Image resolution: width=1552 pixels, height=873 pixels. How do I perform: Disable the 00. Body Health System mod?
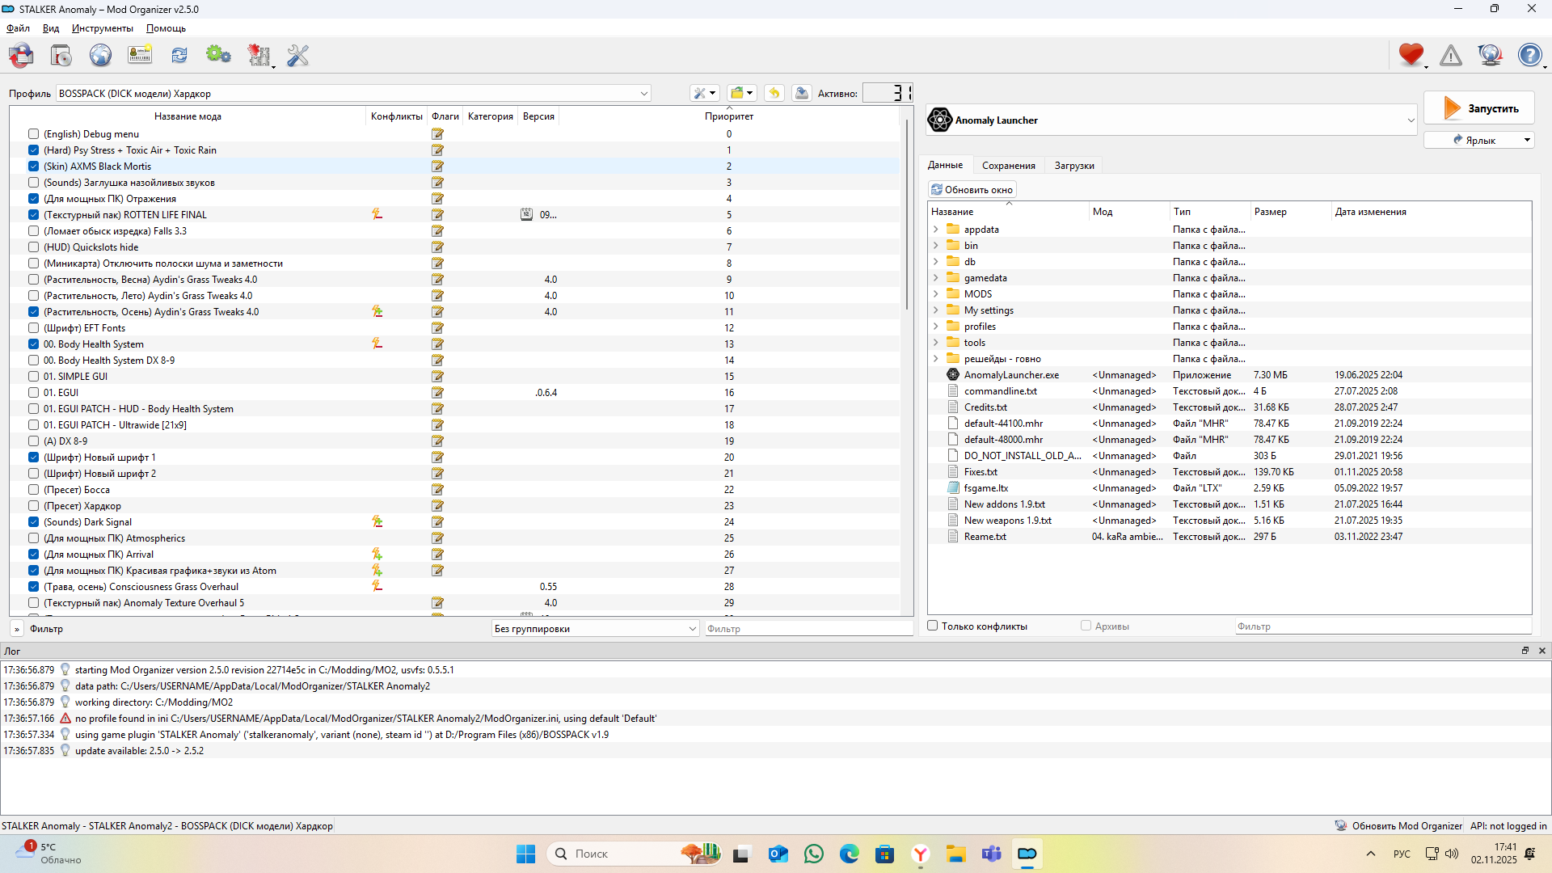coord(33,344)
